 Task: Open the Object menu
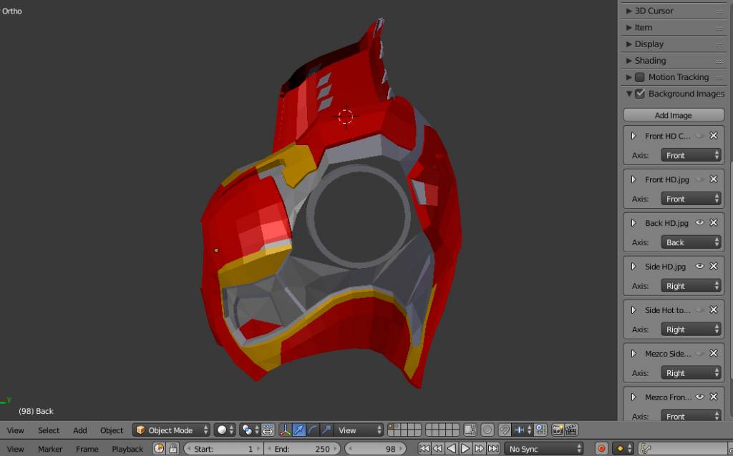[112, 430]
